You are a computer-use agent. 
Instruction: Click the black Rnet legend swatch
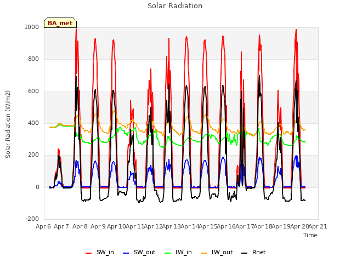245,253
